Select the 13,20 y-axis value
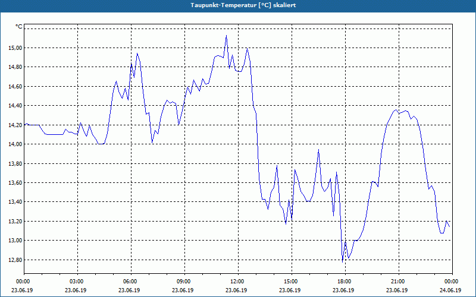Viewport: 476px width, 297px height. coord(15,221)
